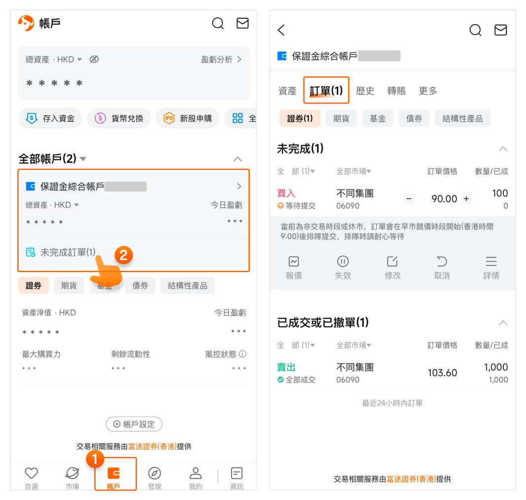The width and height of the screenshot is (526, 500).
Task: Tap the search icon on the 帳戶 screen
Action: [x=218, y=23]
